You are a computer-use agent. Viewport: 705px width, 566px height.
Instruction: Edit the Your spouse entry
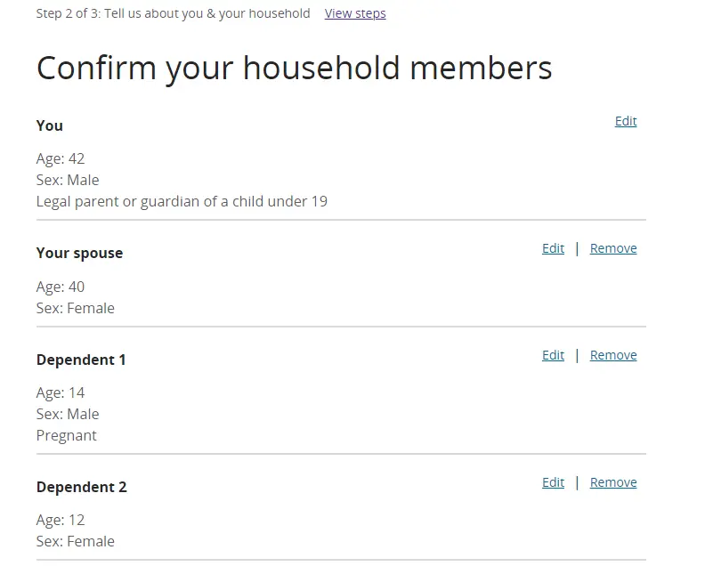pyautogui.click(x=553, y=248)
